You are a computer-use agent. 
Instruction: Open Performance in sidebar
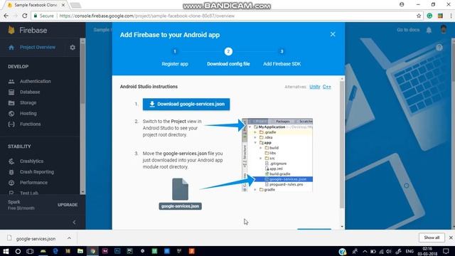(33, 183)
